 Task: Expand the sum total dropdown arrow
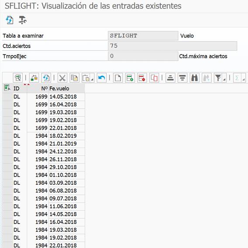(x=244, y=79)
